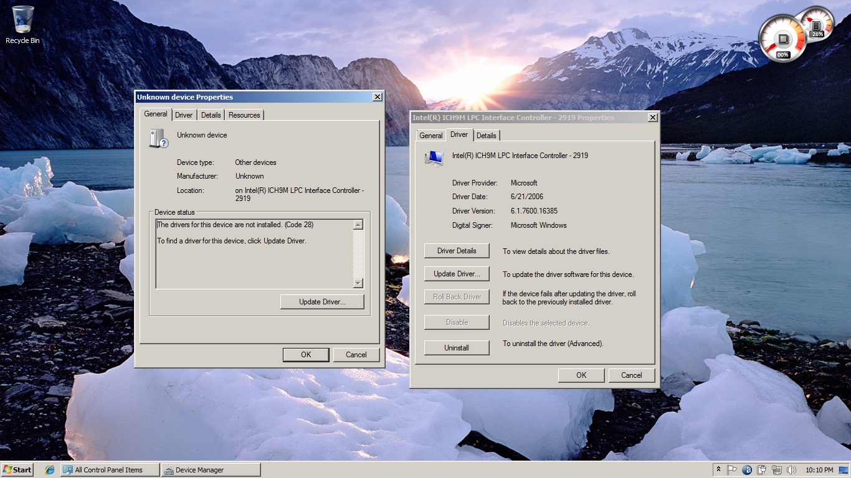Select General tab in ICH9M LPC Properties
Screen dimensions: 851x478
431,136
